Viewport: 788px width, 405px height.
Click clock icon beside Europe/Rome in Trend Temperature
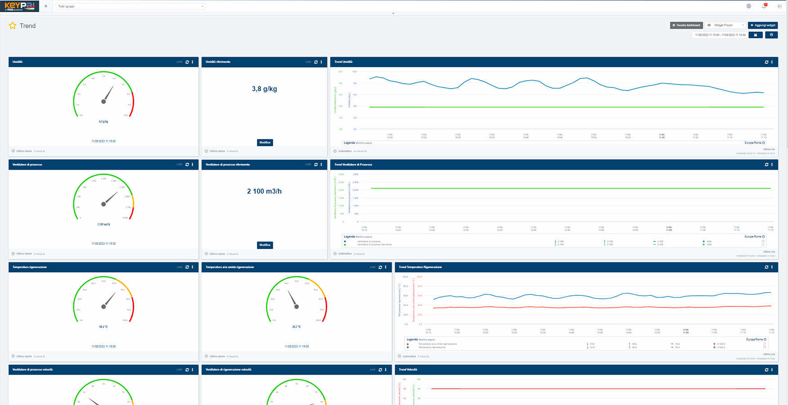click(765, 339)
